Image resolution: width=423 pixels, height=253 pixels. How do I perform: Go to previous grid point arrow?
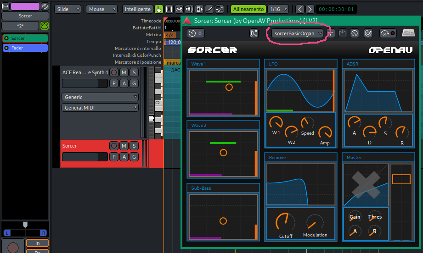[x=300, y=9]
